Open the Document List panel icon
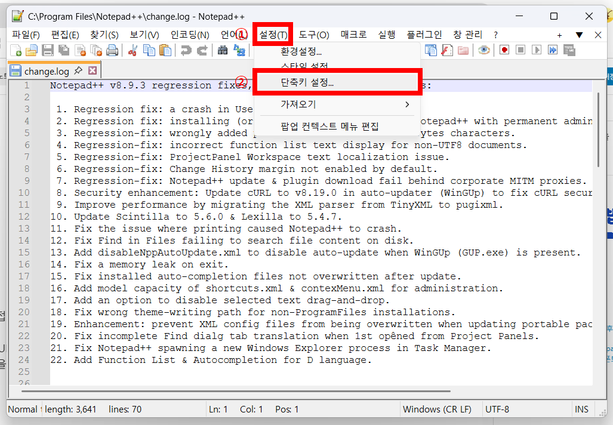Image resolution: width=613 pixels, height=425 pixels. (431, 50)
